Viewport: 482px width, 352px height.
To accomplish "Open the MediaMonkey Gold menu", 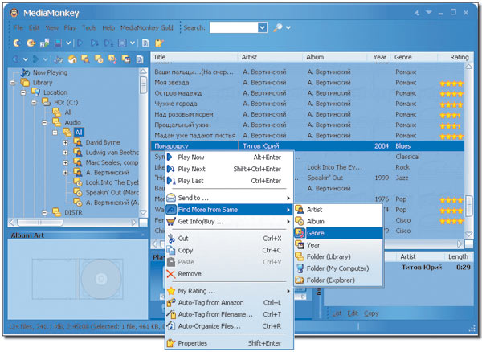I will click(147, 27).
